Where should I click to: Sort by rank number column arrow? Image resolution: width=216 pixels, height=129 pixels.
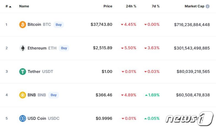point(10,6)
